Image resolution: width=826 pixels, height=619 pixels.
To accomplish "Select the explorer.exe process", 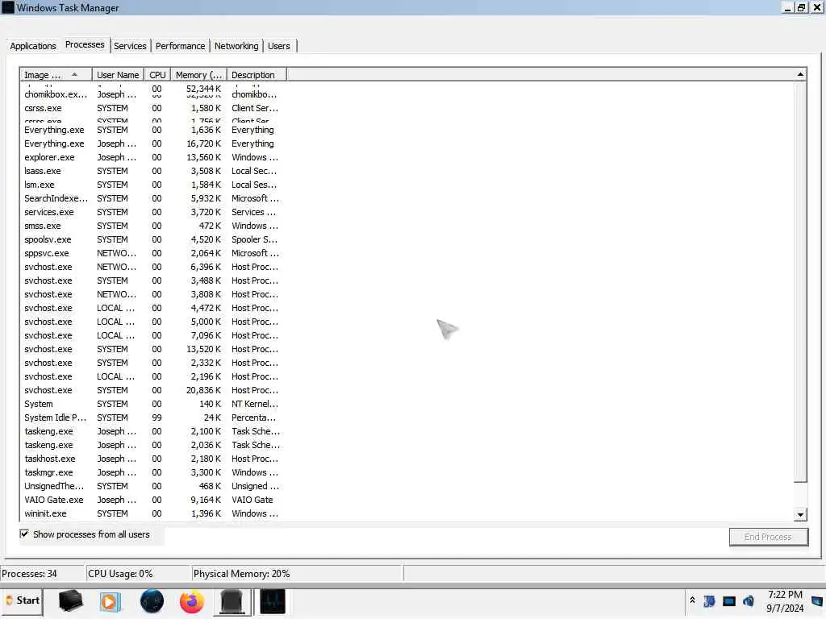I will click(152, 157).
